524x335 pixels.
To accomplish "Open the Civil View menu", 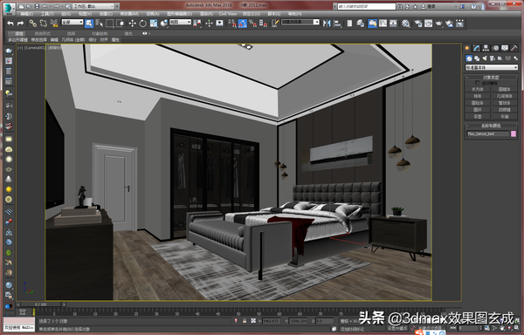I will click(228, 14).
